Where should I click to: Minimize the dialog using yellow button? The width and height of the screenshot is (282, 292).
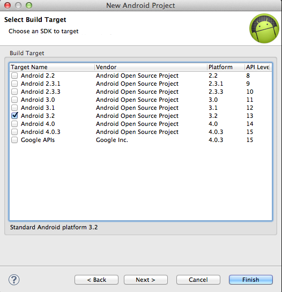coord(18,5)
